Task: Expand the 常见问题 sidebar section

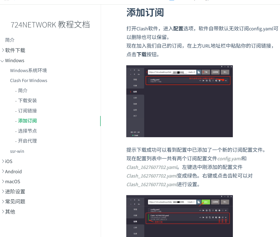Action: (15, 201)
